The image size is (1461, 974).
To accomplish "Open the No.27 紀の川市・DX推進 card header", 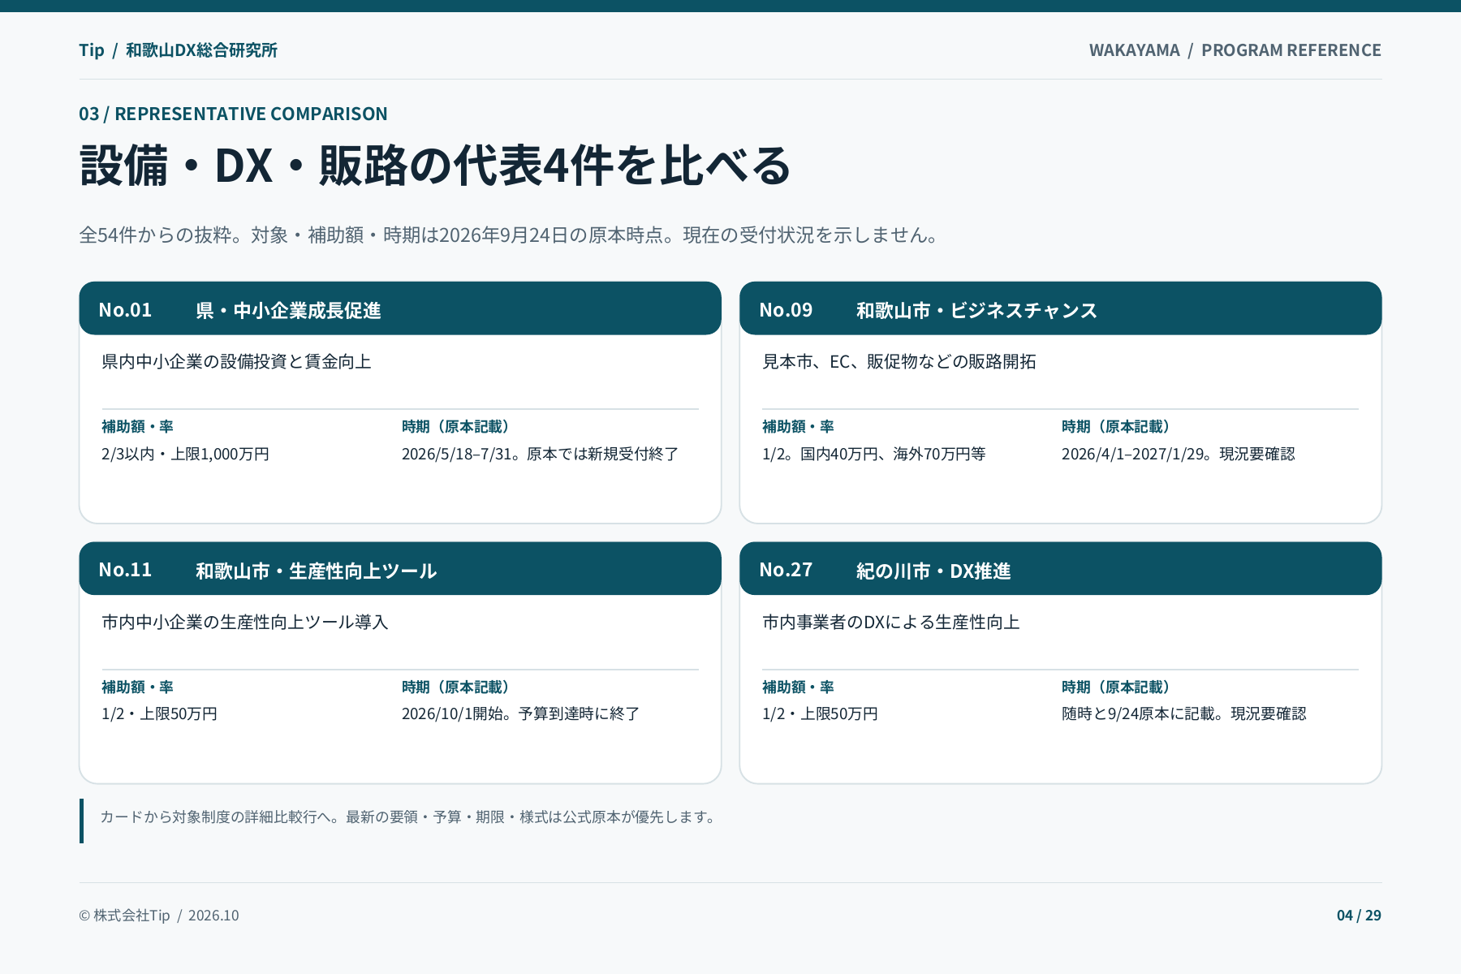I will coord(1060,569).
